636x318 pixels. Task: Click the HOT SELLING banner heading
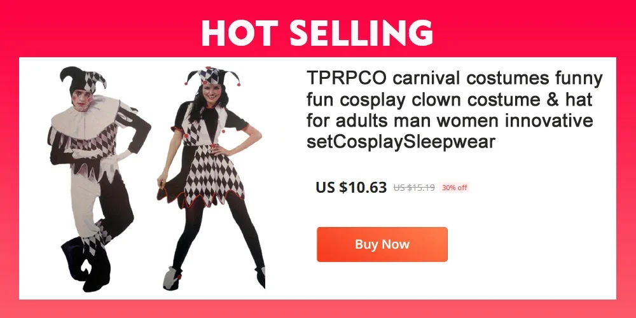[x=317, y=32]
